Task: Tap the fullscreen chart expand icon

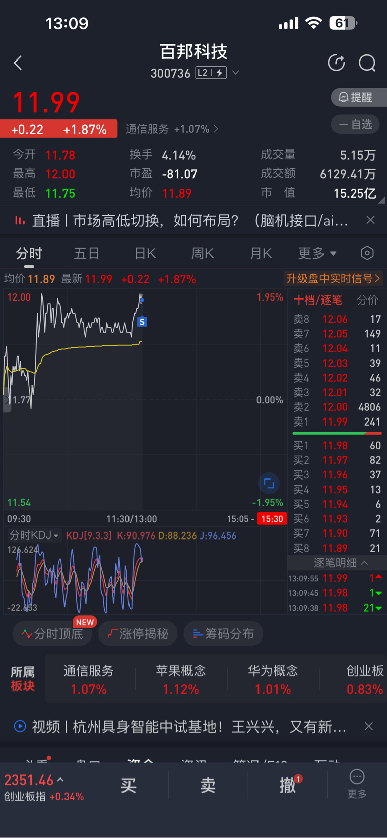Action: coord(269,484)
